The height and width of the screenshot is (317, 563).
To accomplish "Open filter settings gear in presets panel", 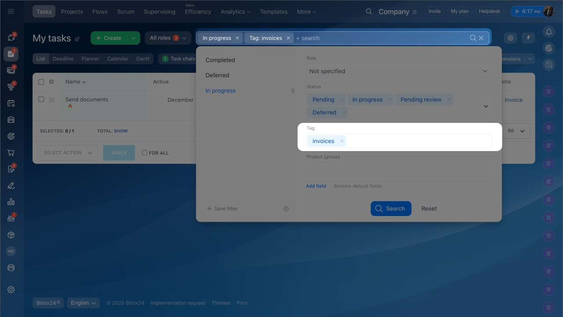I will (x=286, y=209).
